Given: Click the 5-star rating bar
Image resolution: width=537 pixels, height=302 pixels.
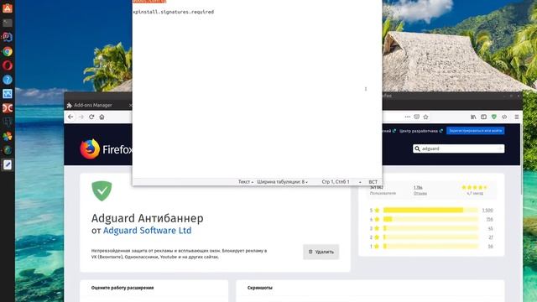Looking at the screenshot, I should [x=430, y=211].
